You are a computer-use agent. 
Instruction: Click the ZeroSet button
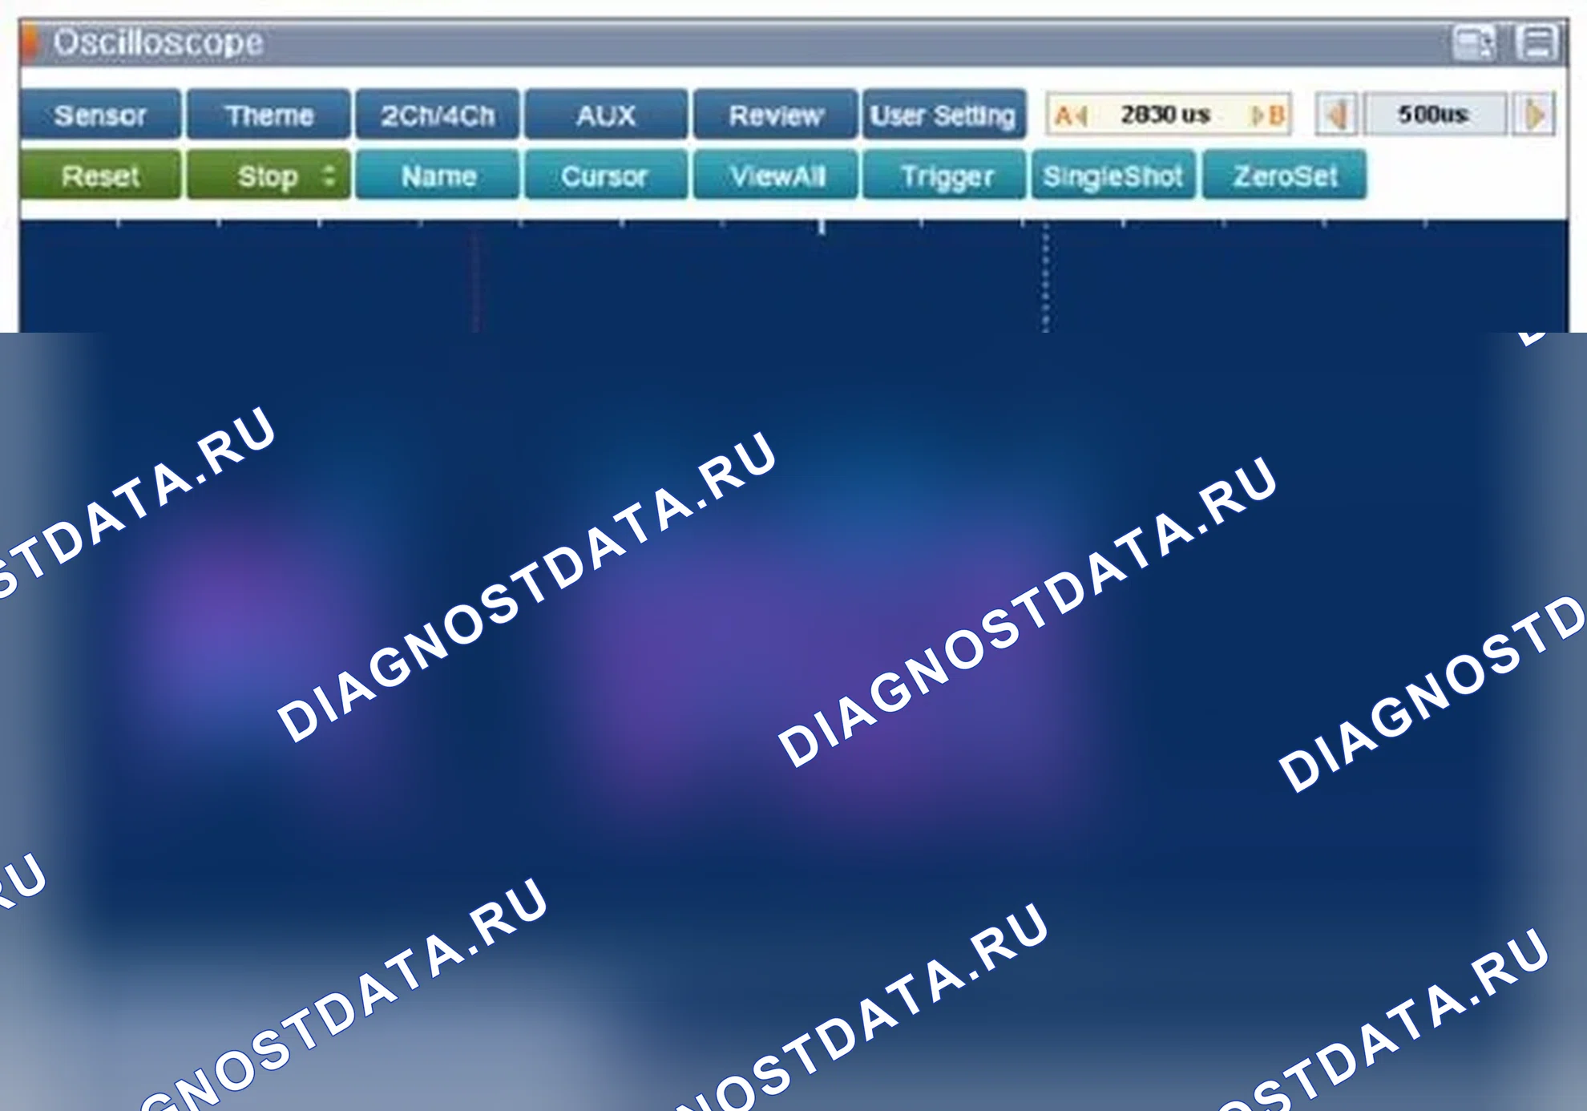point(1285,175)
